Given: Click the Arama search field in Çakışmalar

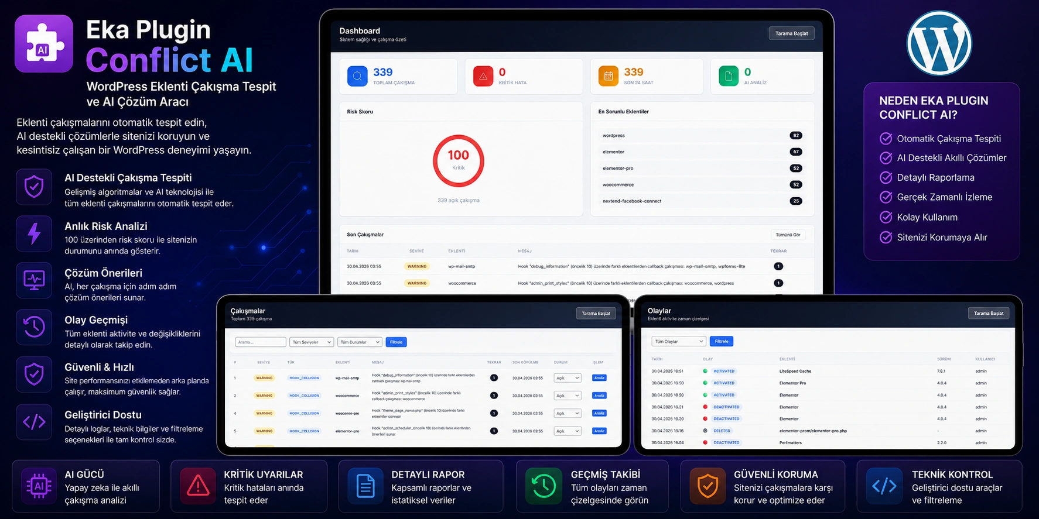Looking at the screenshot, I should tap(261, 342).
